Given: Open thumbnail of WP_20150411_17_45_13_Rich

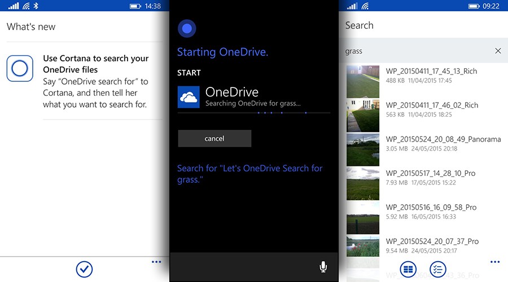Looking at the screenshot, I should coord(363,82).
